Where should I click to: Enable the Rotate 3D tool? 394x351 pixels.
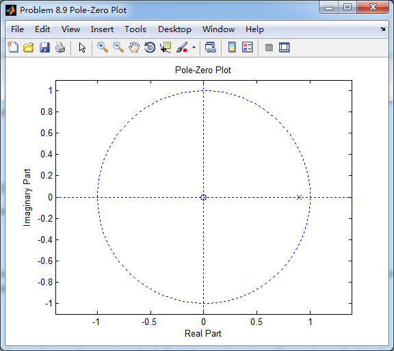[150, 47]
